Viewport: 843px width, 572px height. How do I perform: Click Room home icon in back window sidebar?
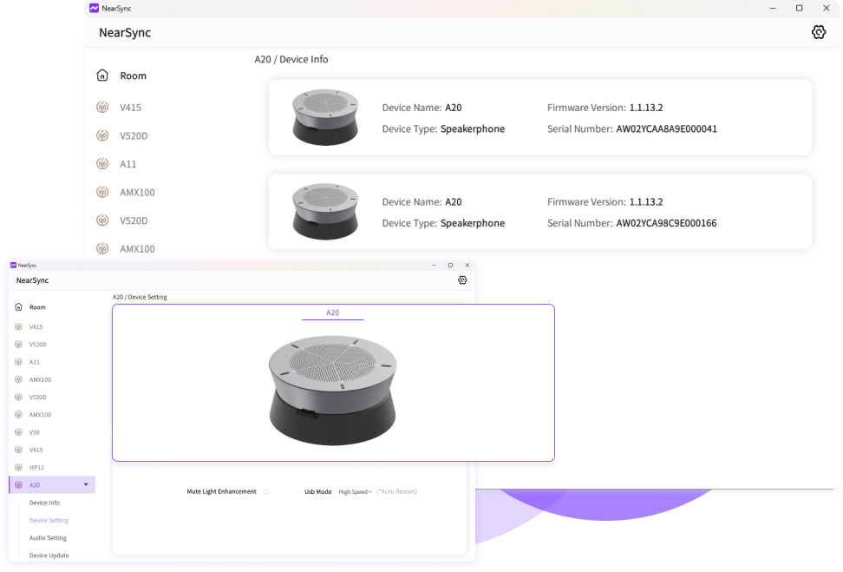102,76
